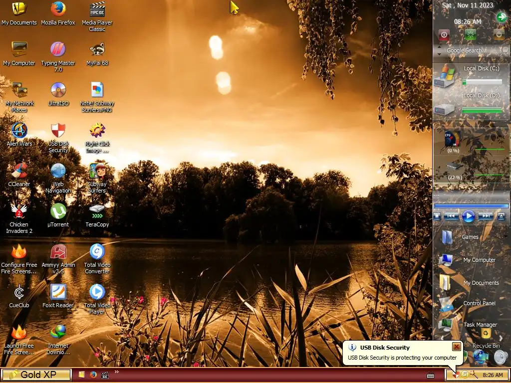Open Configure Free Fire Screensaver
The image size is (511, 383).
click(x=19, y=259)
